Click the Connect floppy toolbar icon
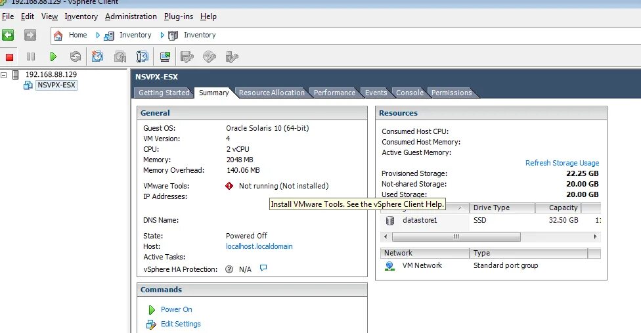The image size is (641, 333). 187,56
